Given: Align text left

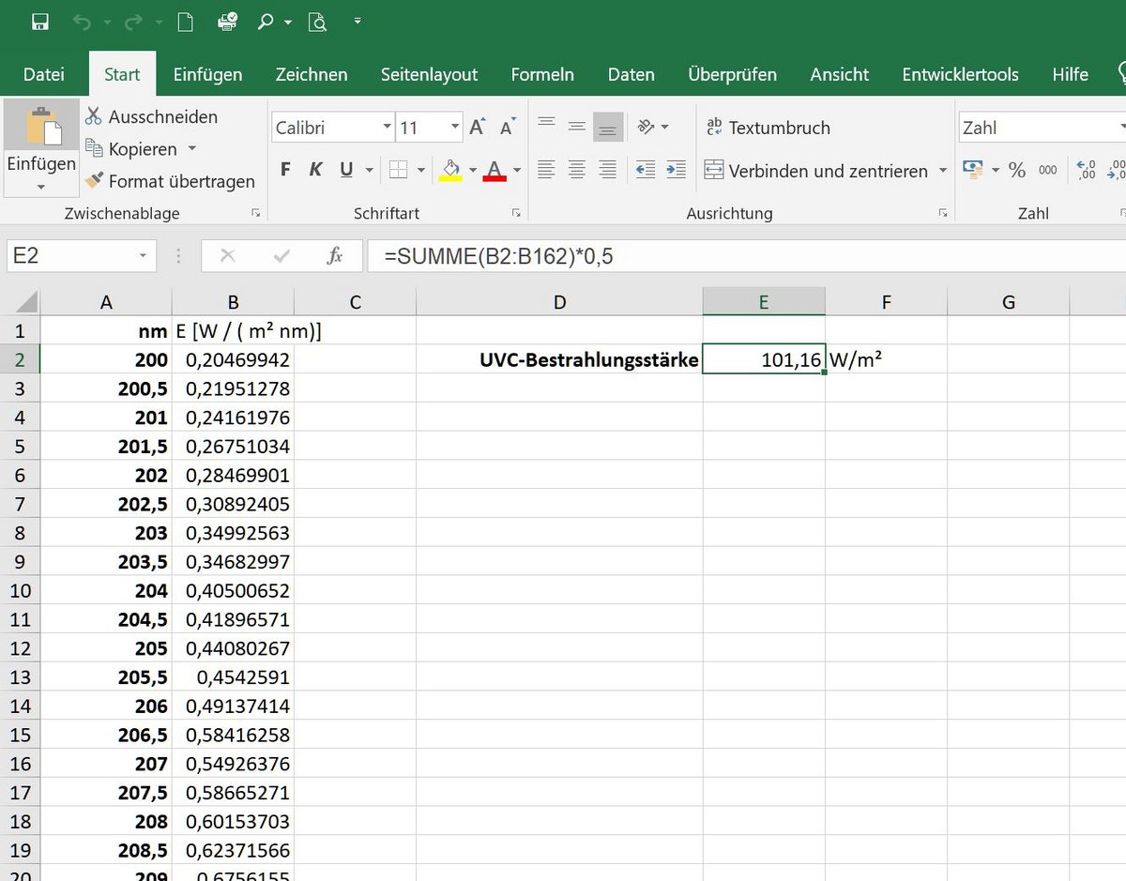Looking at the screenshot, I should 546,170.
